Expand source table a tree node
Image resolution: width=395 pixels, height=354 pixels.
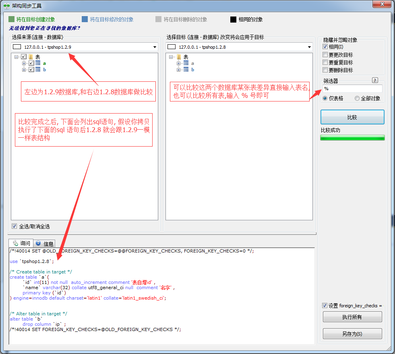pos(24,63)
